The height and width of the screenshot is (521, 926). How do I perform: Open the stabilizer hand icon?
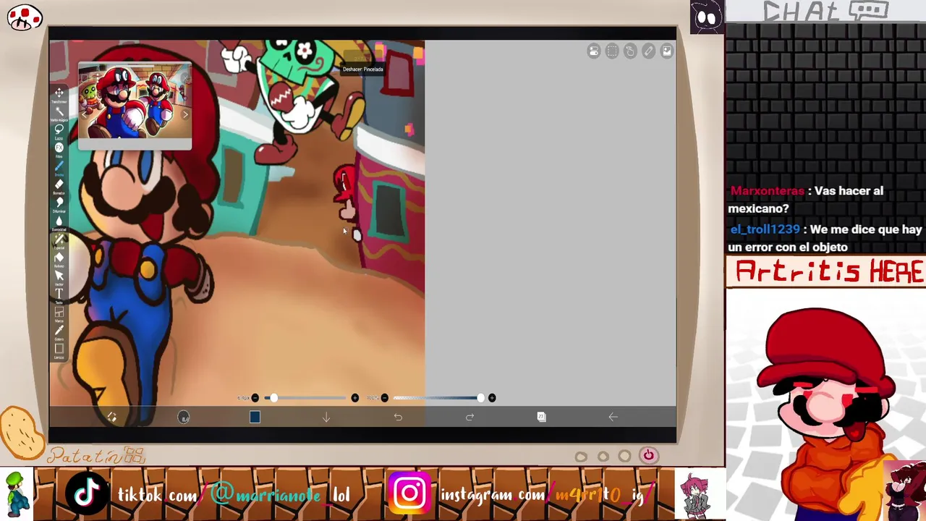[630, 51]
